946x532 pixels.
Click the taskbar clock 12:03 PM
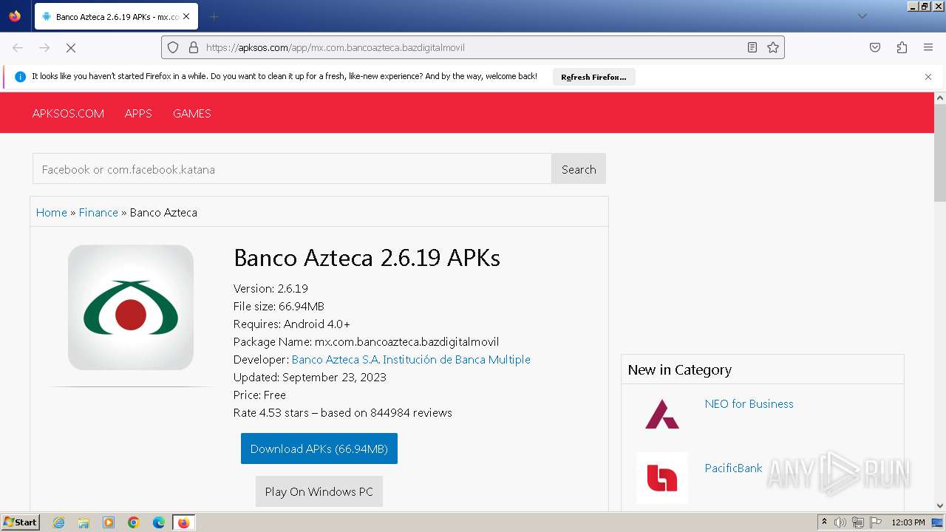coord(908,522)
